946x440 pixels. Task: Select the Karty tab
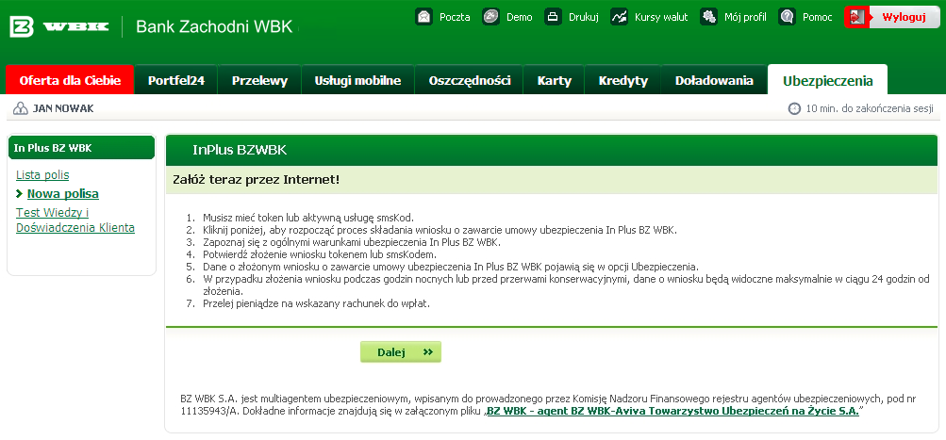click(555, 80)
